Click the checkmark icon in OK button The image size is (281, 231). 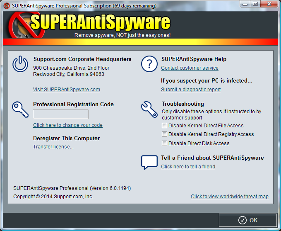coord(242,220)
